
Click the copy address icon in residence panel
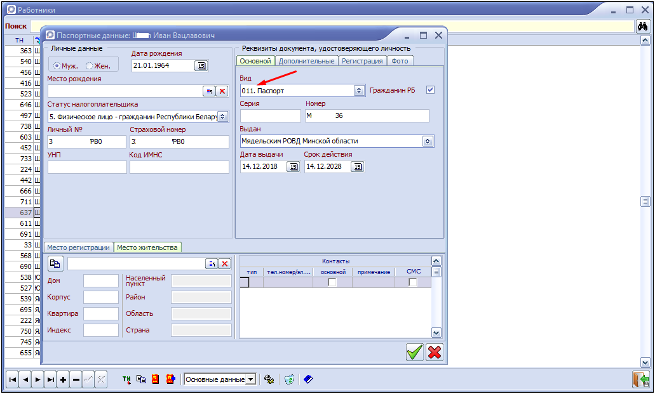[56, 263]
